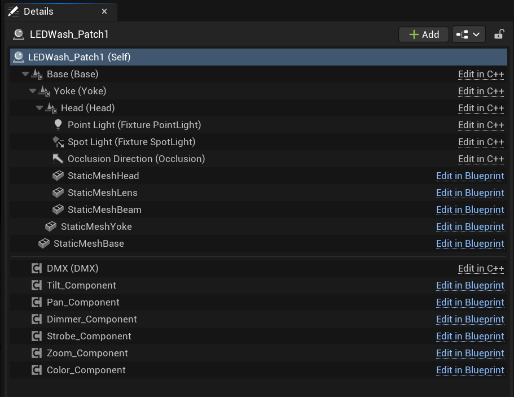Click the Head scene component icon

[x=51, y=108]
